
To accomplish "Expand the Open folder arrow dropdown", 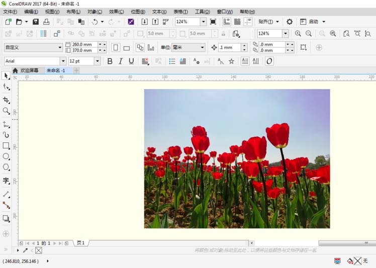I will 26,22.
